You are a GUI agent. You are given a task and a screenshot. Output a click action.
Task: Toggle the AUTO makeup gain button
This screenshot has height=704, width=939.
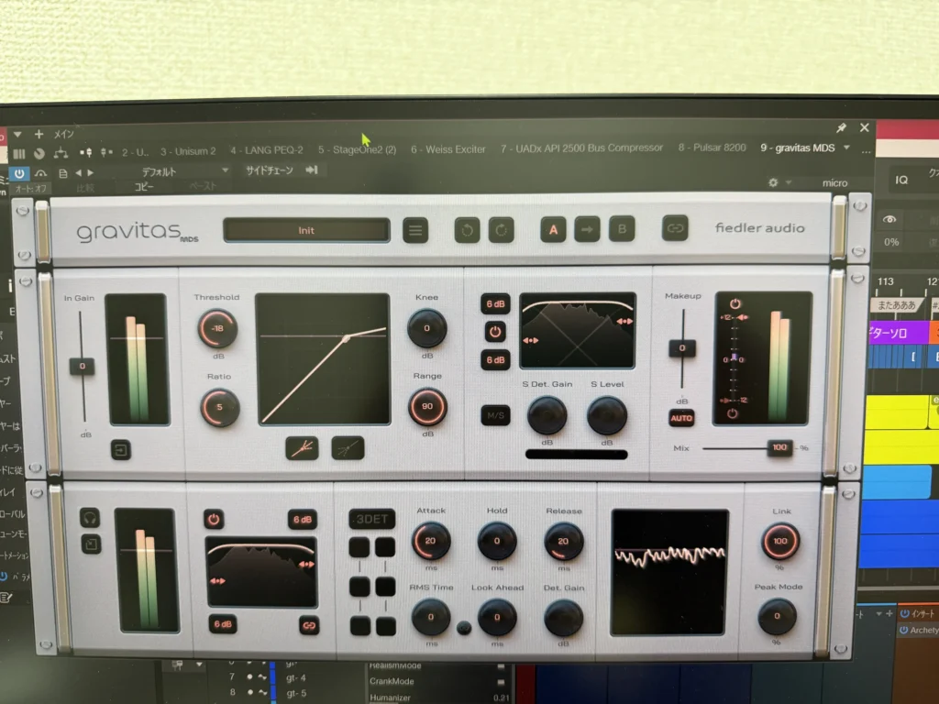click(681, 418)
